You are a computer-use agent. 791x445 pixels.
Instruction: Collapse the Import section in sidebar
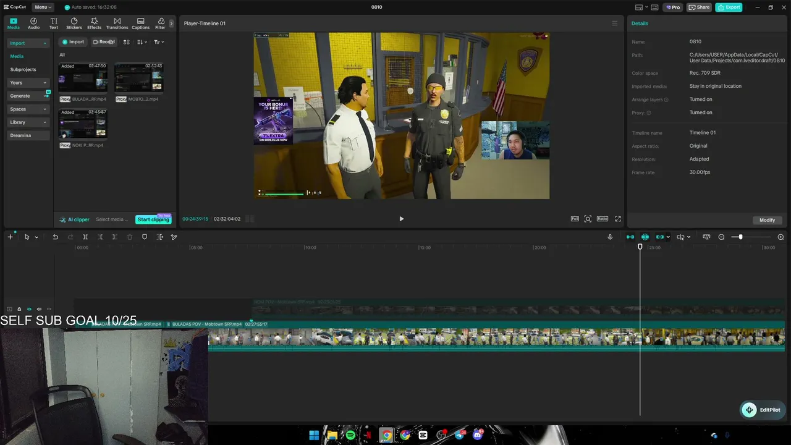(x=28, y=43)
